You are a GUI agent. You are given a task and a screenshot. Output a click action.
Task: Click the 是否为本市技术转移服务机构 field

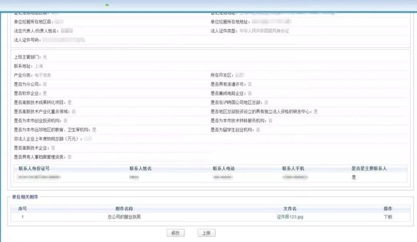point(241,121)
